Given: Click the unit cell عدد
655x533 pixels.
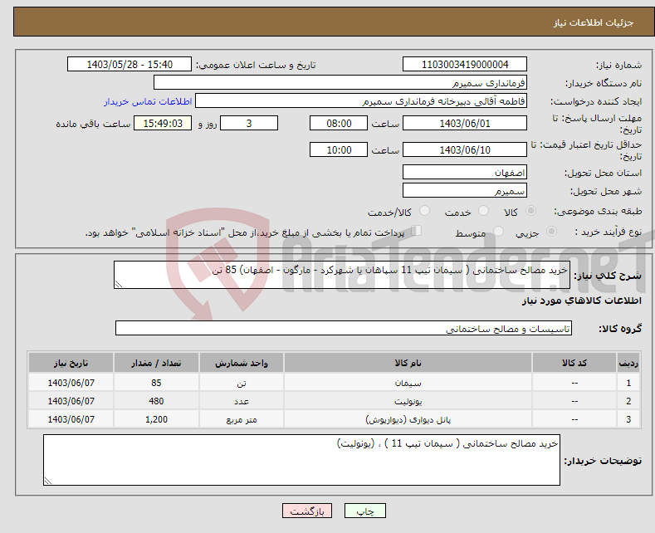Looking at the screenshot, I should pos(242,401).
